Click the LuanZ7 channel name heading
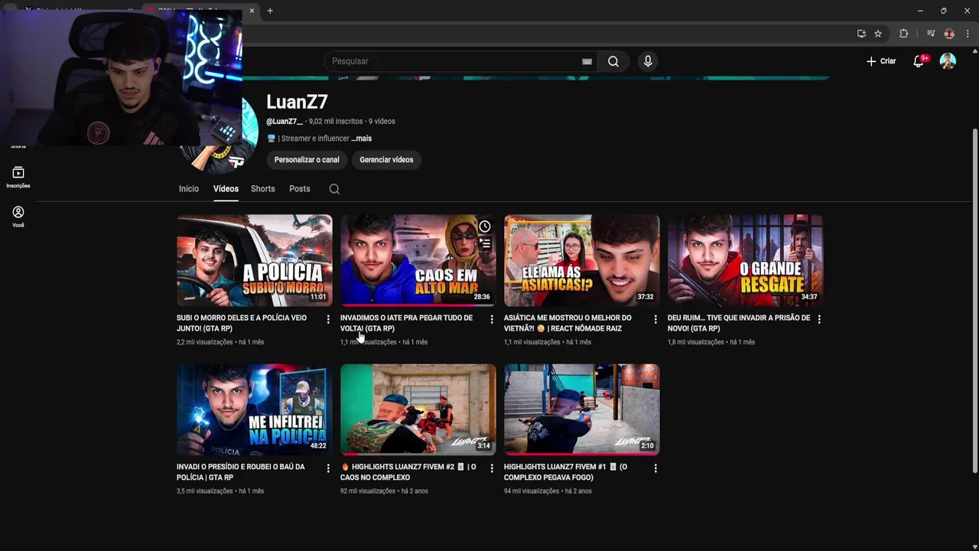The height and width of the screenshot is (551, 979). [x=297, y=102]
